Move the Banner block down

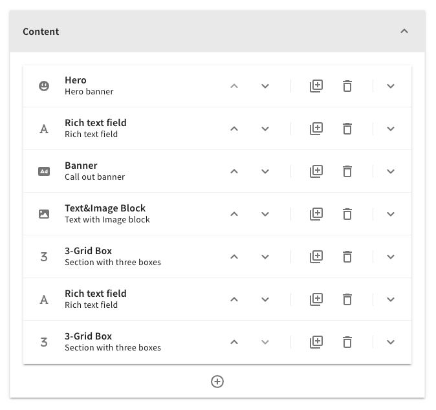tap(265, 171)
